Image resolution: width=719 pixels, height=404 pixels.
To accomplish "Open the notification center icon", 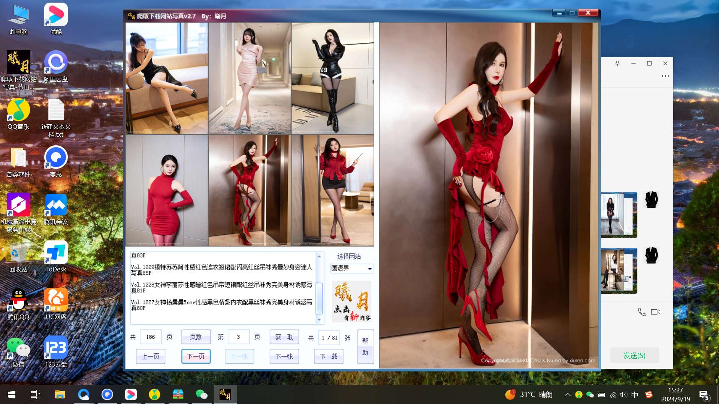I will (704, 395).
